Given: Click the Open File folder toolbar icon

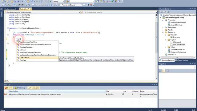Looking at the screenshot, I should point(12,2).
